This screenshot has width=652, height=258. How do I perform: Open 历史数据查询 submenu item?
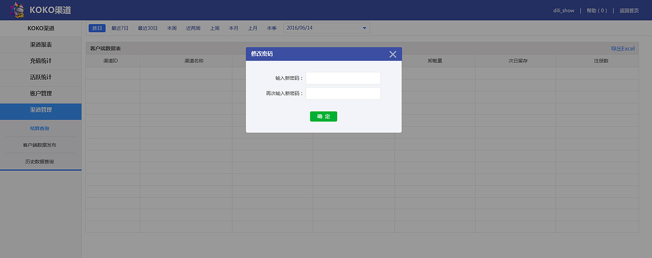pyautogui.click(x=40, y=161)
